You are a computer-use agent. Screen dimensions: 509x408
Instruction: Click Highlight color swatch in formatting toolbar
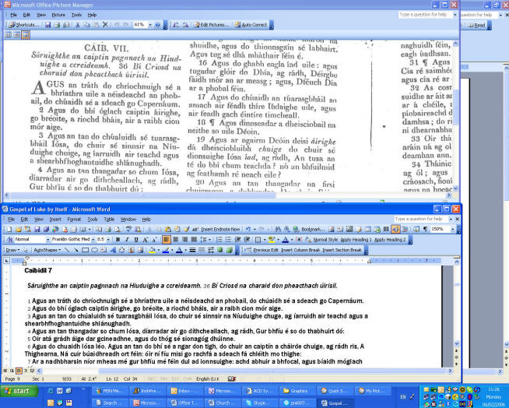point(272,240)
